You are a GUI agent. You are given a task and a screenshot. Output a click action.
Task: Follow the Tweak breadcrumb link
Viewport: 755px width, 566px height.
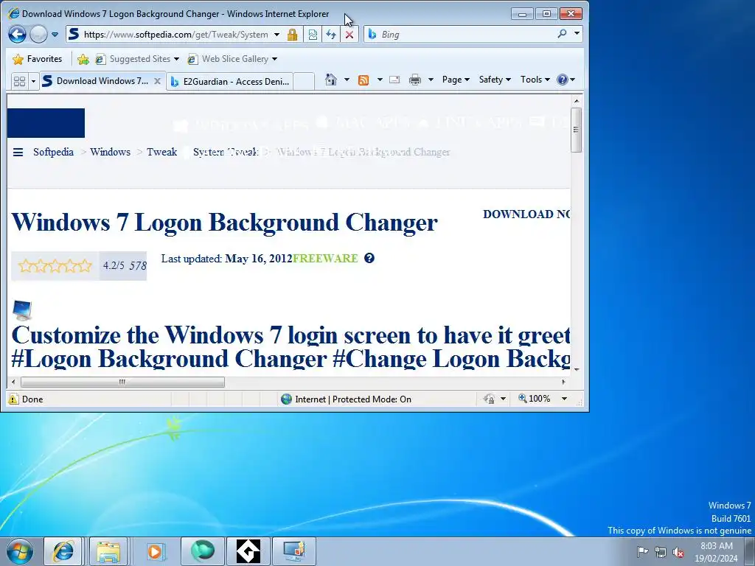[x=161, y=152]
